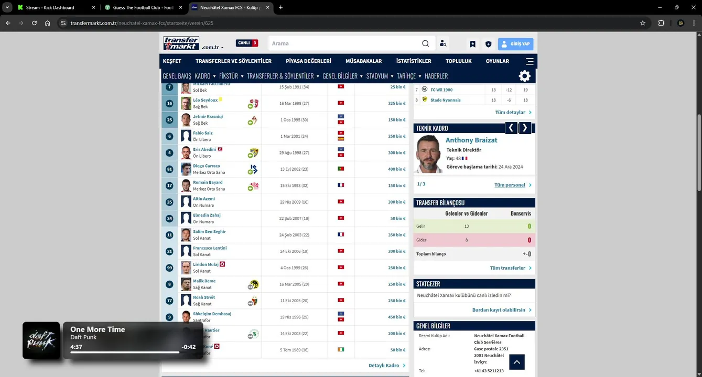
Task: Click Eris Abedini's former club crest
Action: click(253, 153)
